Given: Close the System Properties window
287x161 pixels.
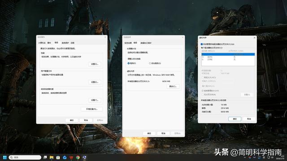Looking at the screenshot, I should coord(105,37).
